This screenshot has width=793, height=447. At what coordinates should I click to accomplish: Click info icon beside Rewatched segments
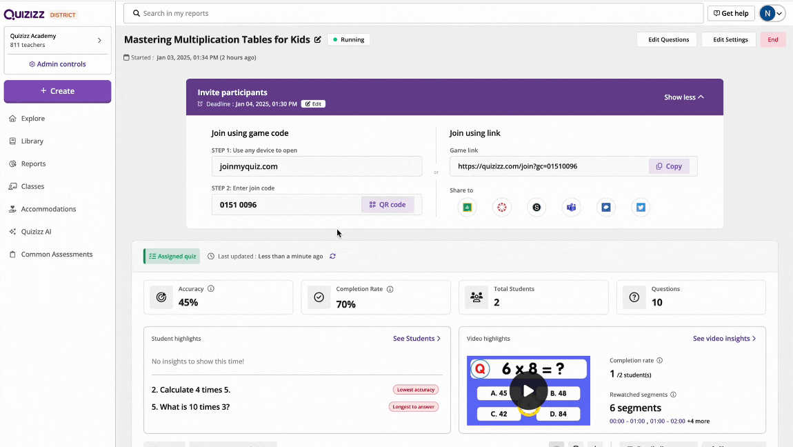(x=673, y=395)
